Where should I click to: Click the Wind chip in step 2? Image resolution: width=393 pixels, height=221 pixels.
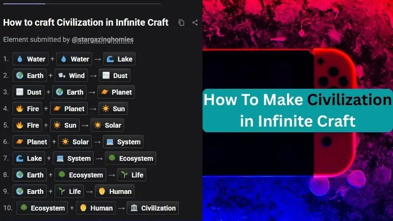[72, 75]
